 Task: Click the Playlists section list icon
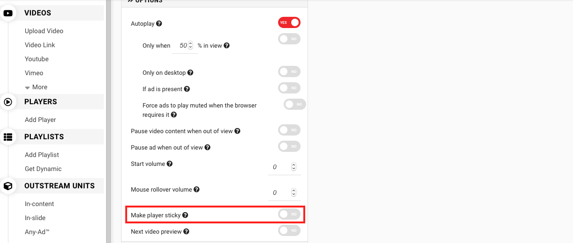click(8, 137)
